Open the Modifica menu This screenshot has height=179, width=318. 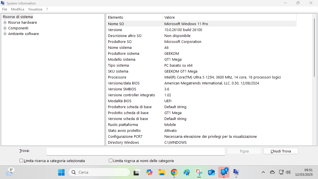pyautogui.click(x=18, y=9)
